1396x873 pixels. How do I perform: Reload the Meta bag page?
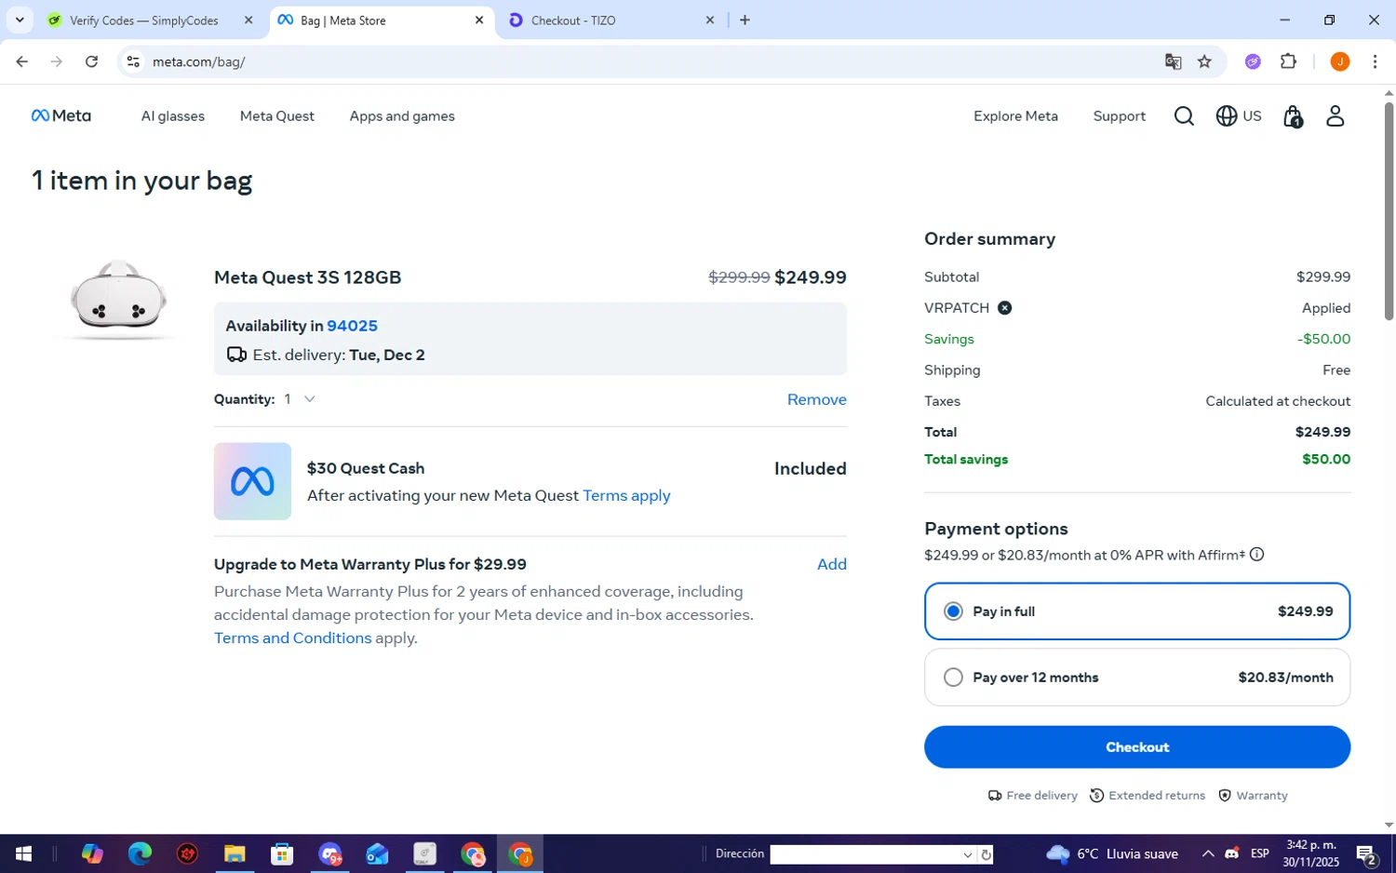91,61
